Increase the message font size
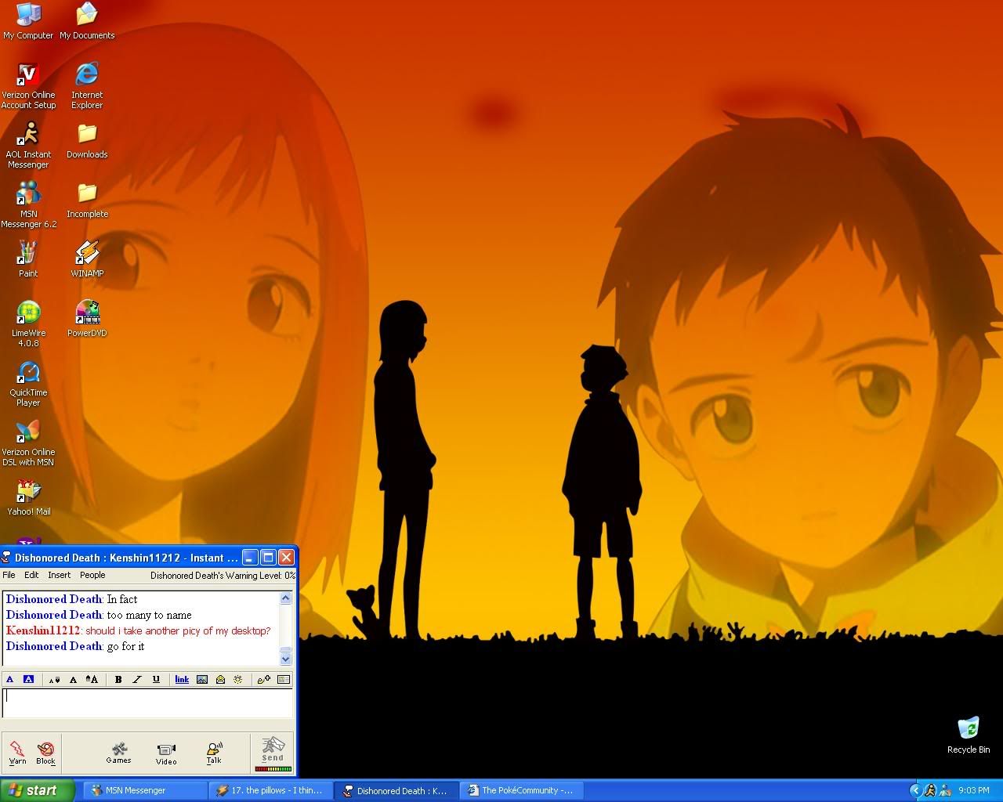The image size is (1003, 802). point(92,679)
